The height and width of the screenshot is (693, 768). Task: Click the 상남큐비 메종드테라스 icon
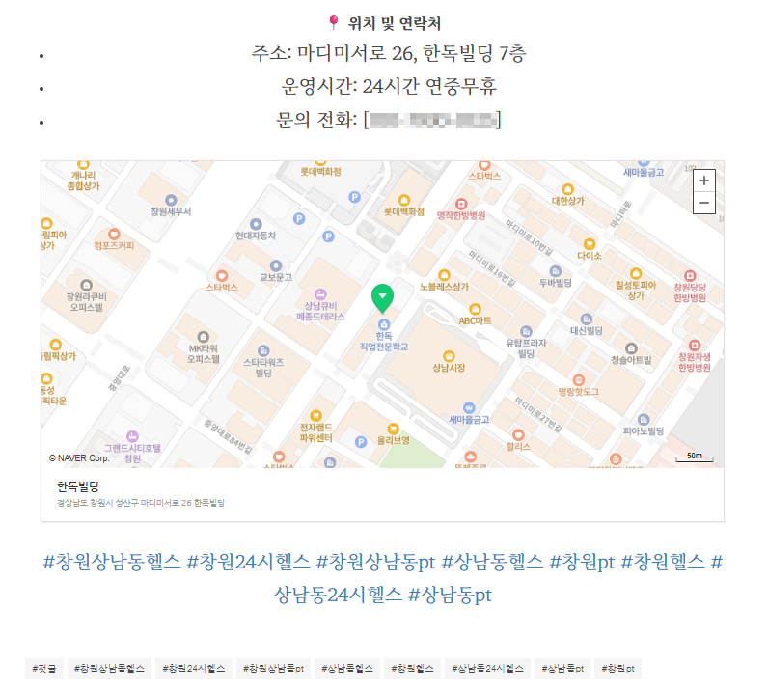(x=320, y=294)
